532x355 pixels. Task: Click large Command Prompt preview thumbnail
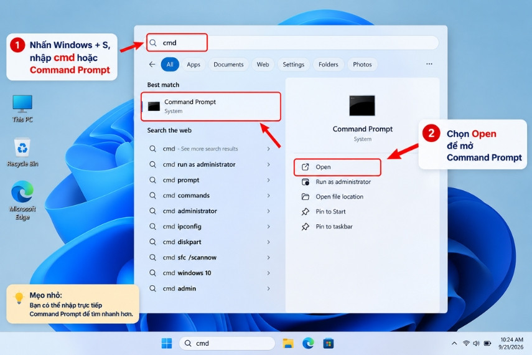click(x=362, y=105)
